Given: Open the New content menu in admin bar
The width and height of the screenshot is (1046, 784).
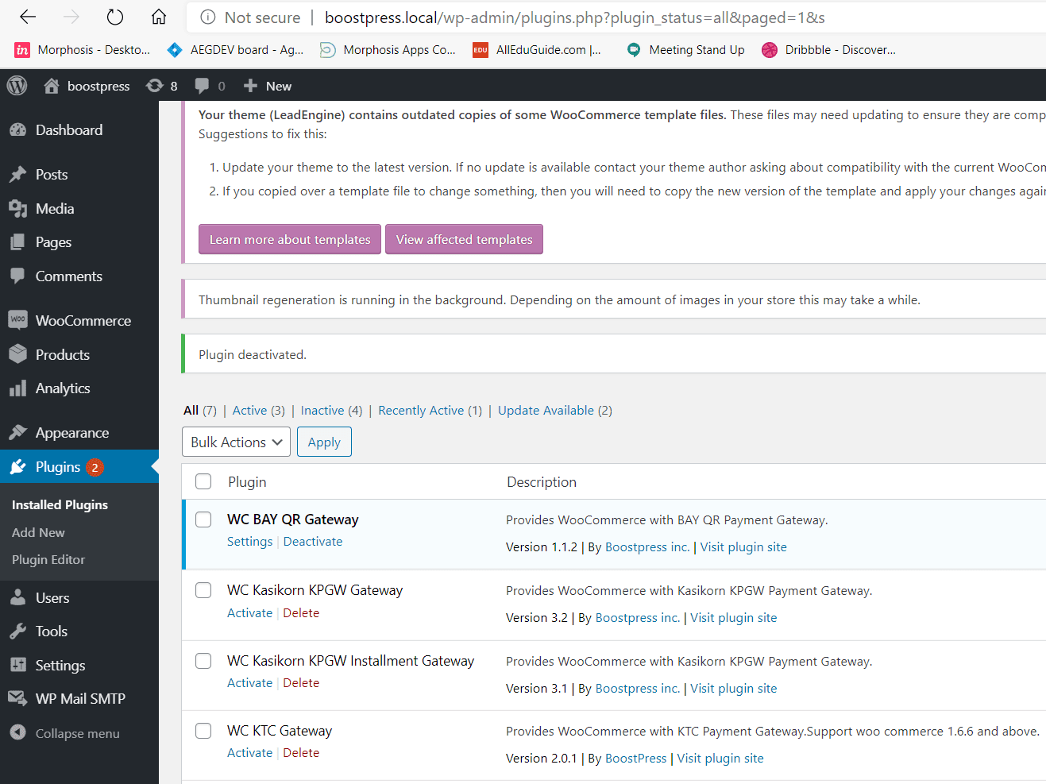Looking at the screenshot, I should point(268,86).
